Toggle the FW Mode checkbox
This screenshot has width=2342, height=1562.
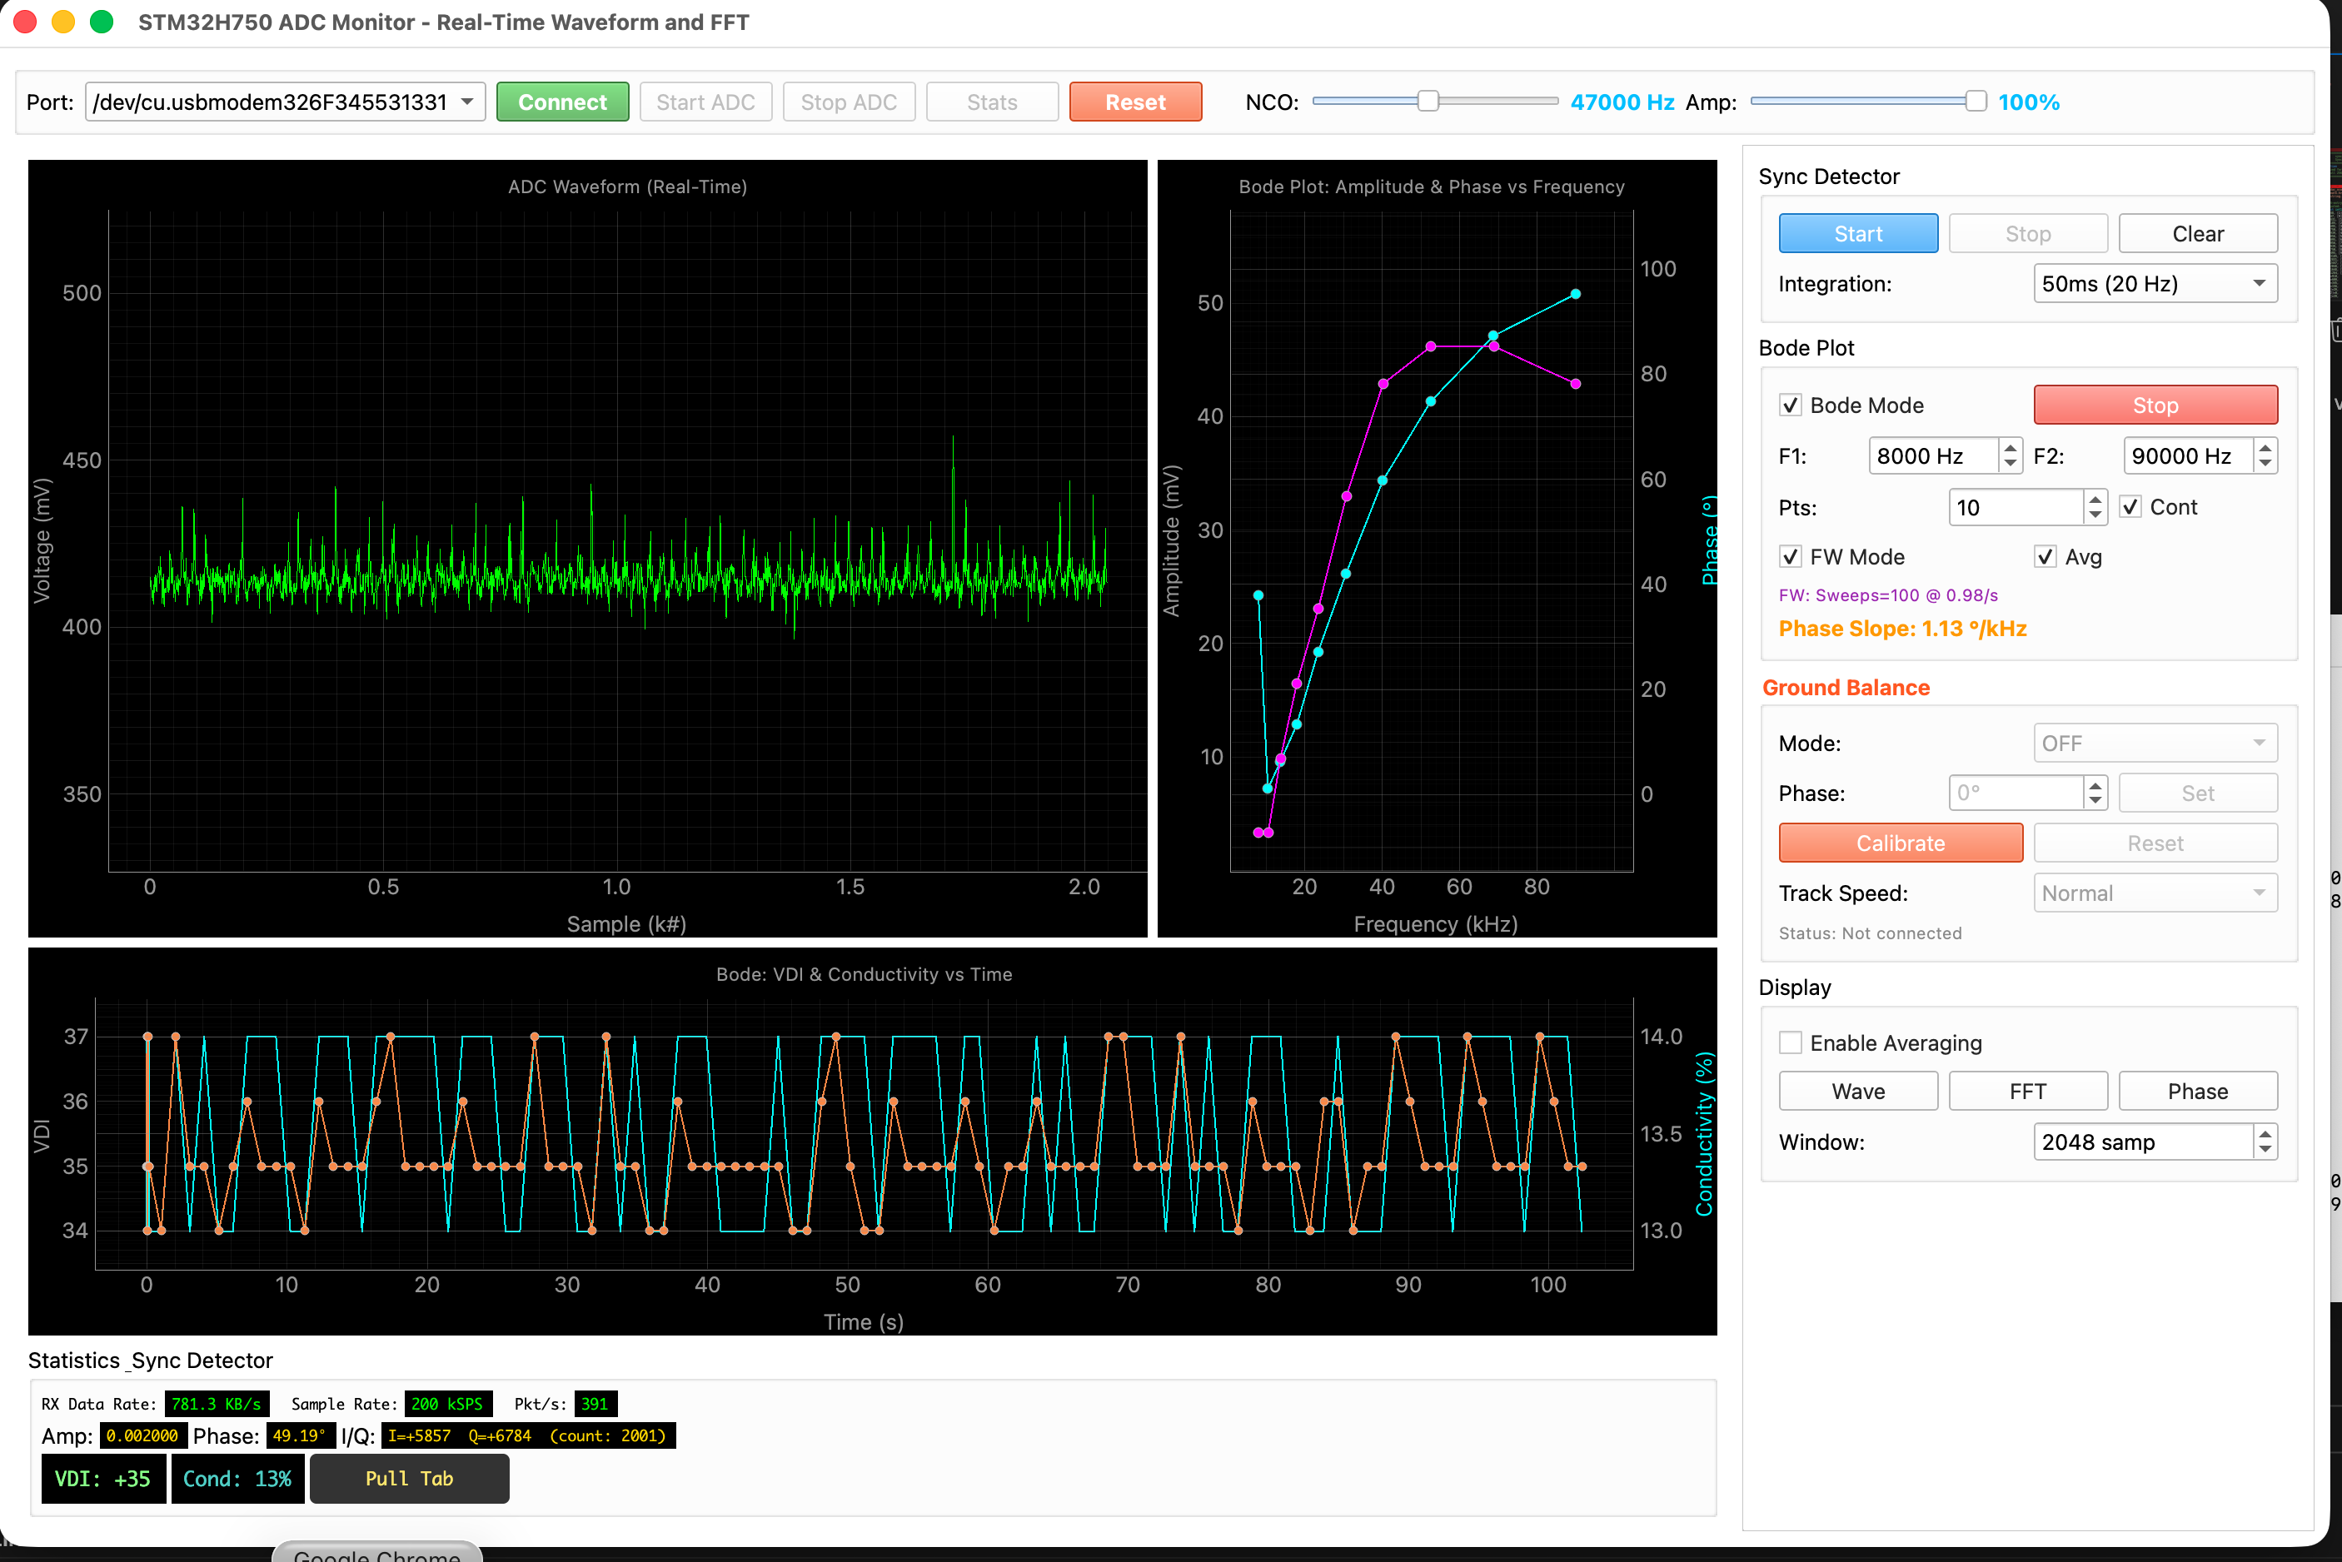point(1790,557)
